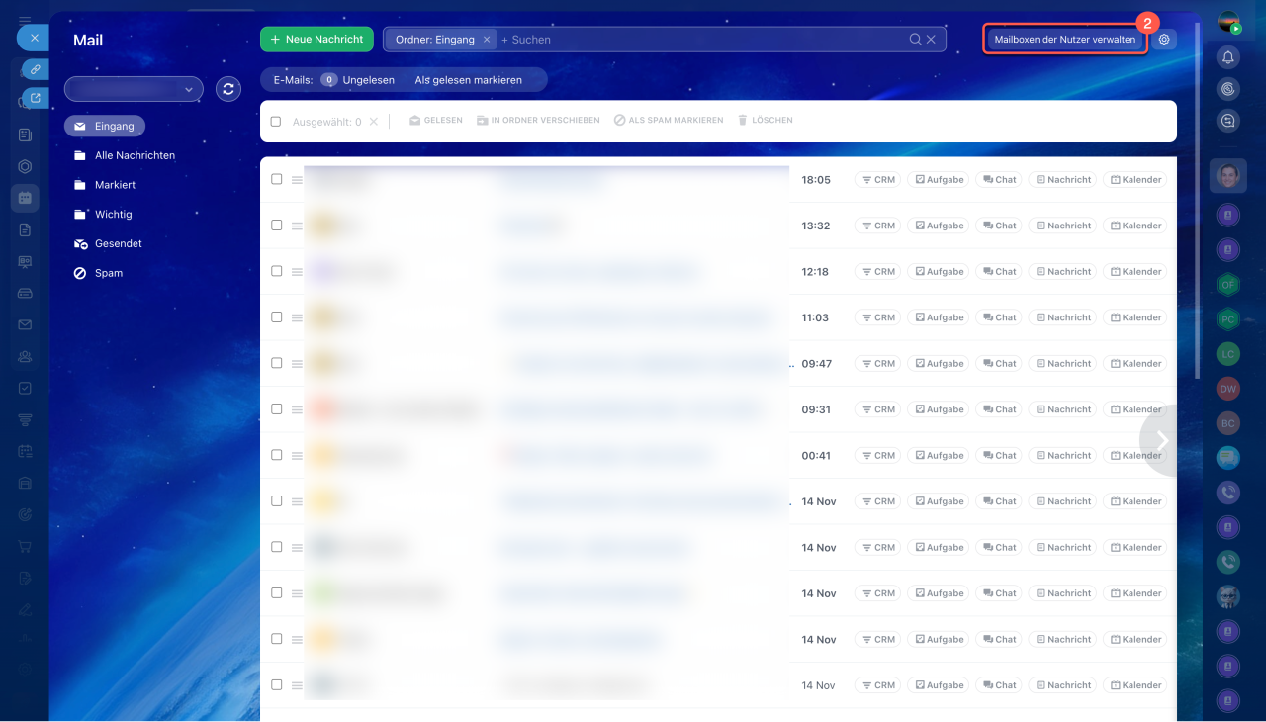1266x722 pixels.
Task: Open the chat with contact 'PC'
Action: (x=1228, y=319)
